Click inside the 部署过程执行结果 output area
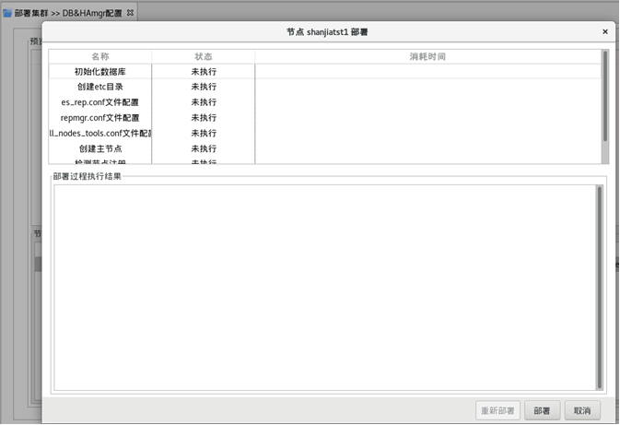 click(322, 286)
